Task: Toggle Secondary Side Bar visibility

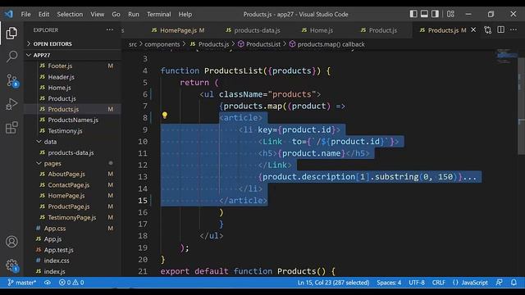Action: pos(435,14)
